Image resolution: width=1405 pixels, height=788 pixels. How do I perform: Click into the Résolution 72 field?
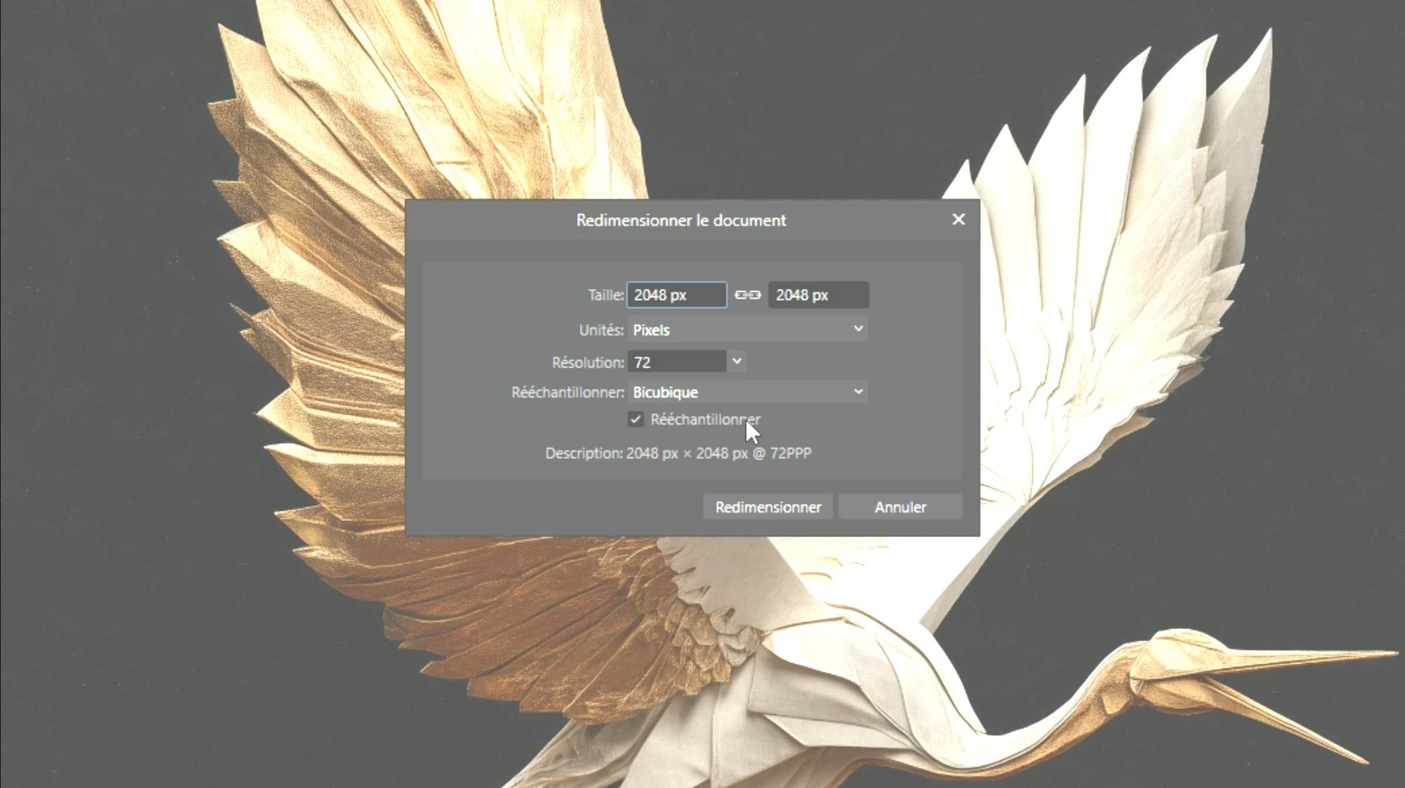677,362
